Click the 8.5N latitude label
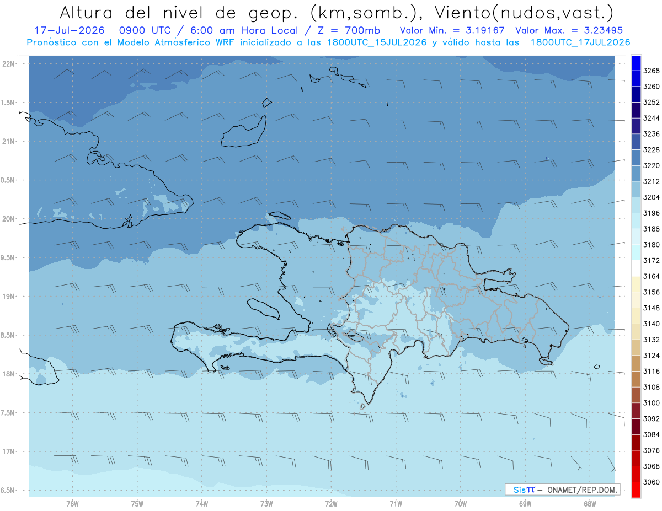 coord(8,335)
